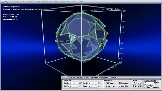Decrease Rot. Y with left arrow
This screenshot has height=91, width=162.
(x=70, y=86)
